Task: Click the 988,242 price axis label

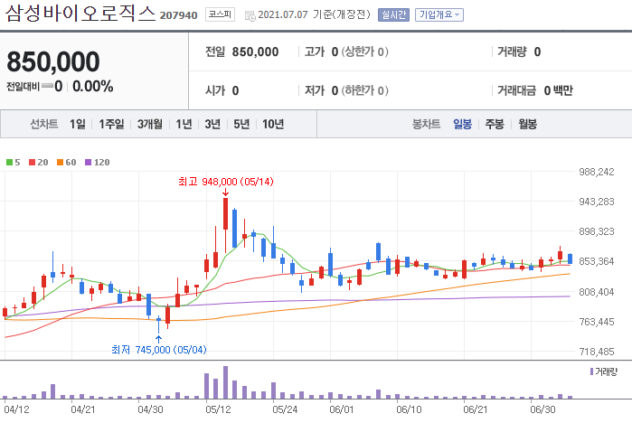Action: coord(597,172)
